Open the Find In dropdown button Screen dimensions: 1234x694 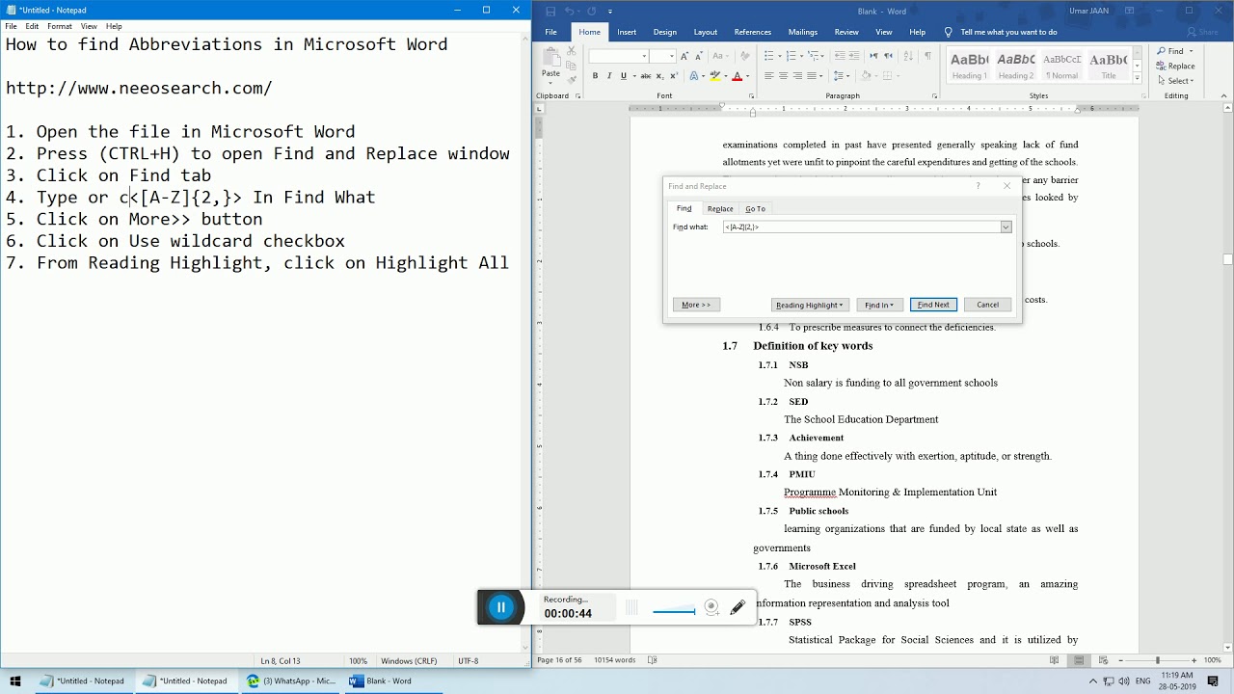pyautogui.click(x=879, y=305)
